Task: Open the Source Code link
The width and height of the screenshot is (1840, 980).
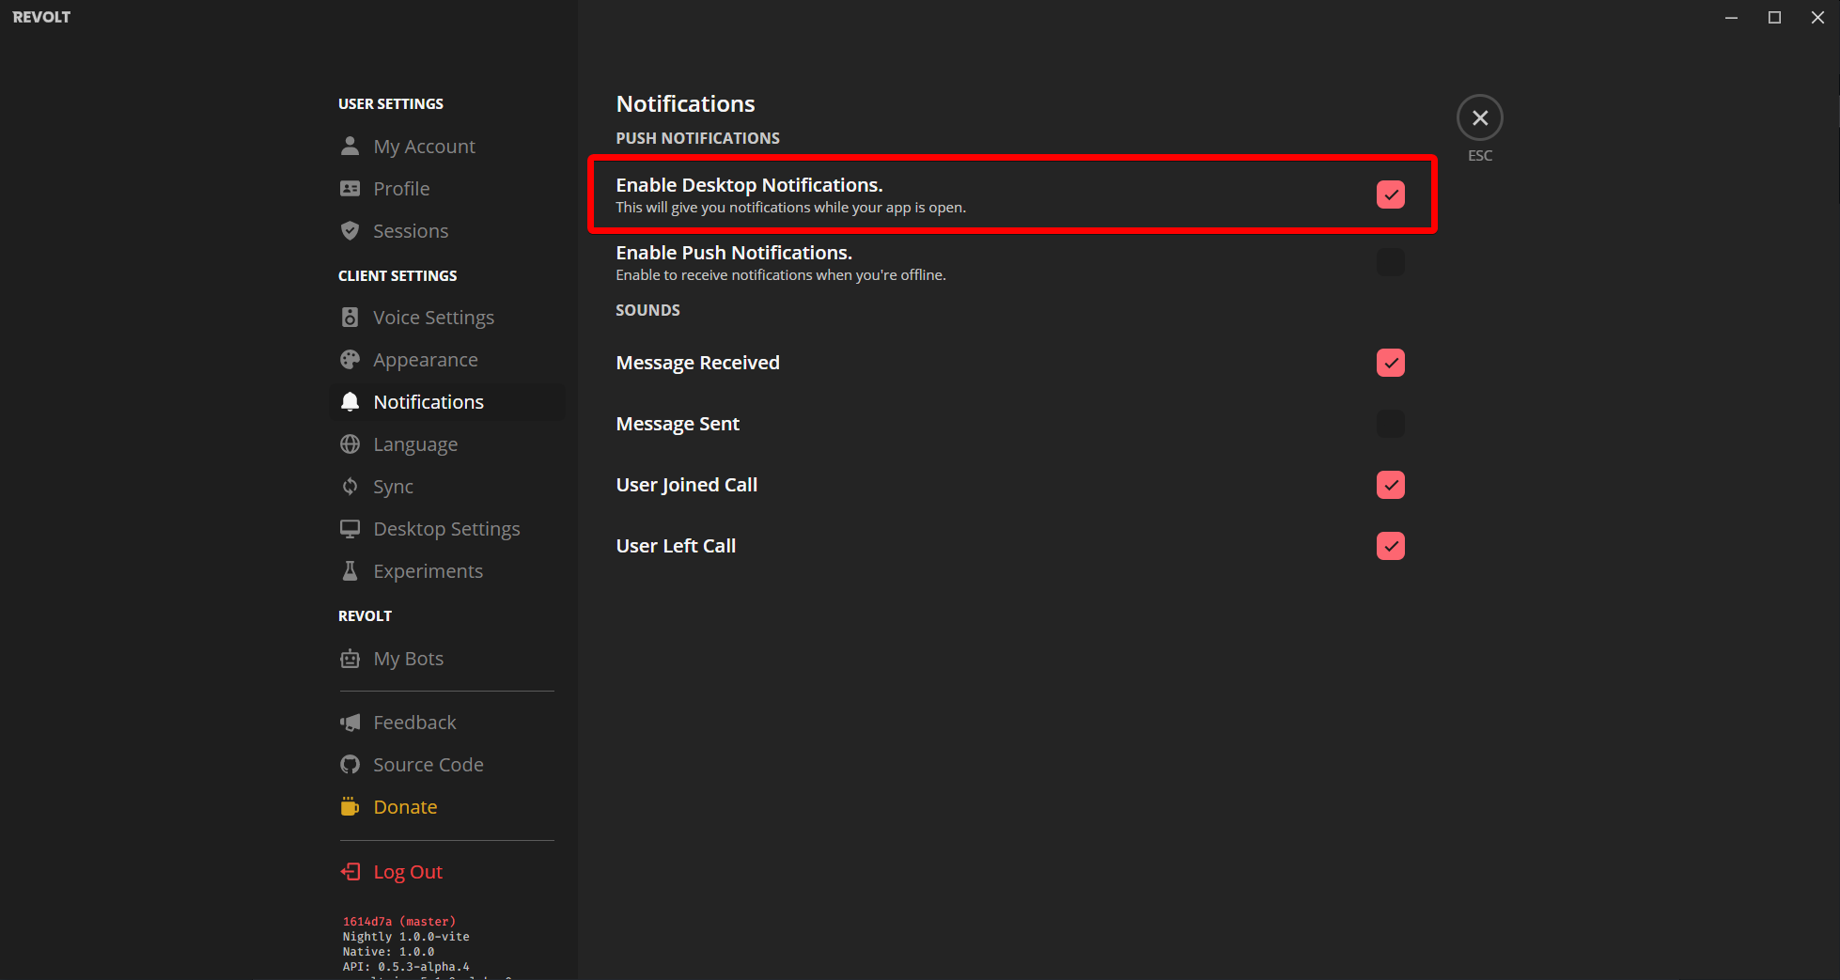Action: coord(447,764)
